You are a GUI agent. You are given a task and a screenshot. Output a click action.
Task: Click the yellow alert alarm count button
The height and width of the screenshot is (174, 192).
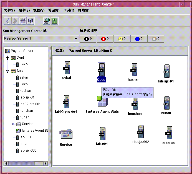click(x=122, y=39)
